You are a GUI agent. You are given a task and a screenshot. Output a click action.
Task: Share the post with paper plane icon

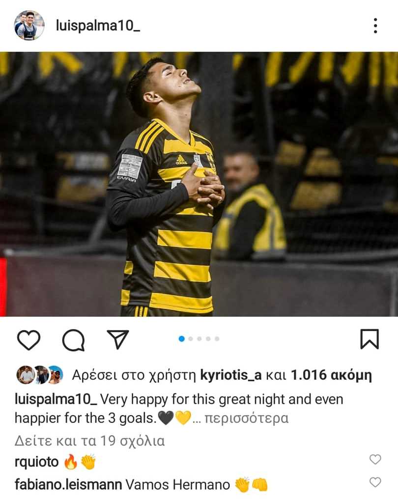(117, 339)
